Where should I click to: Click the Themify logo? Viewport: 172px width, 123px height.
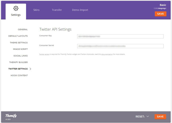11,116
